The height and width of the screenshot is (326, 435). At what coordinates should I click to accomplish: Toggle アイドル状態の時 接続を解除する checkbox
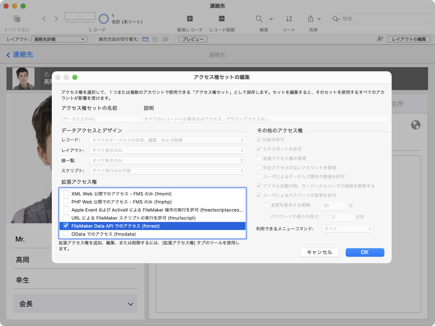(259, 186)
